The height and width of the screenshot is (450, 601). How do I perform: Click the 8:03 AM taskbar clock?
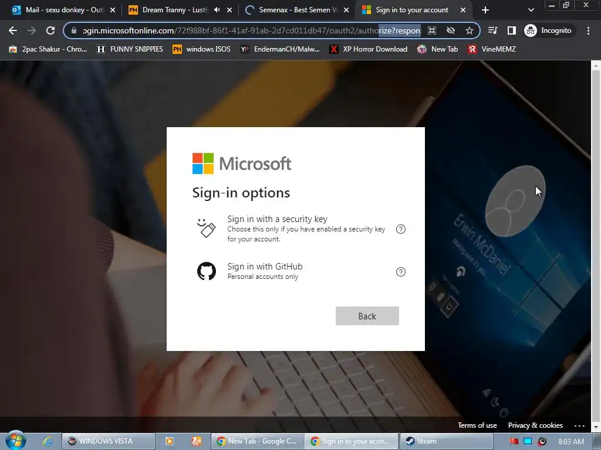point(571,441)
